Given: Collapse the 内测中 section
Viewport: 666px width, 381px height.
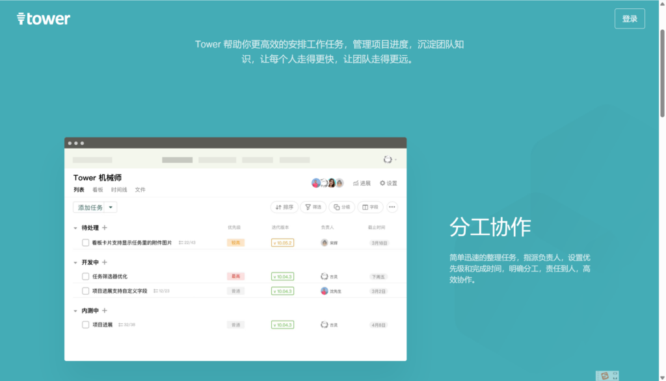Looking at the screenshot, I should pyautogui.click(x=75, y=311).
